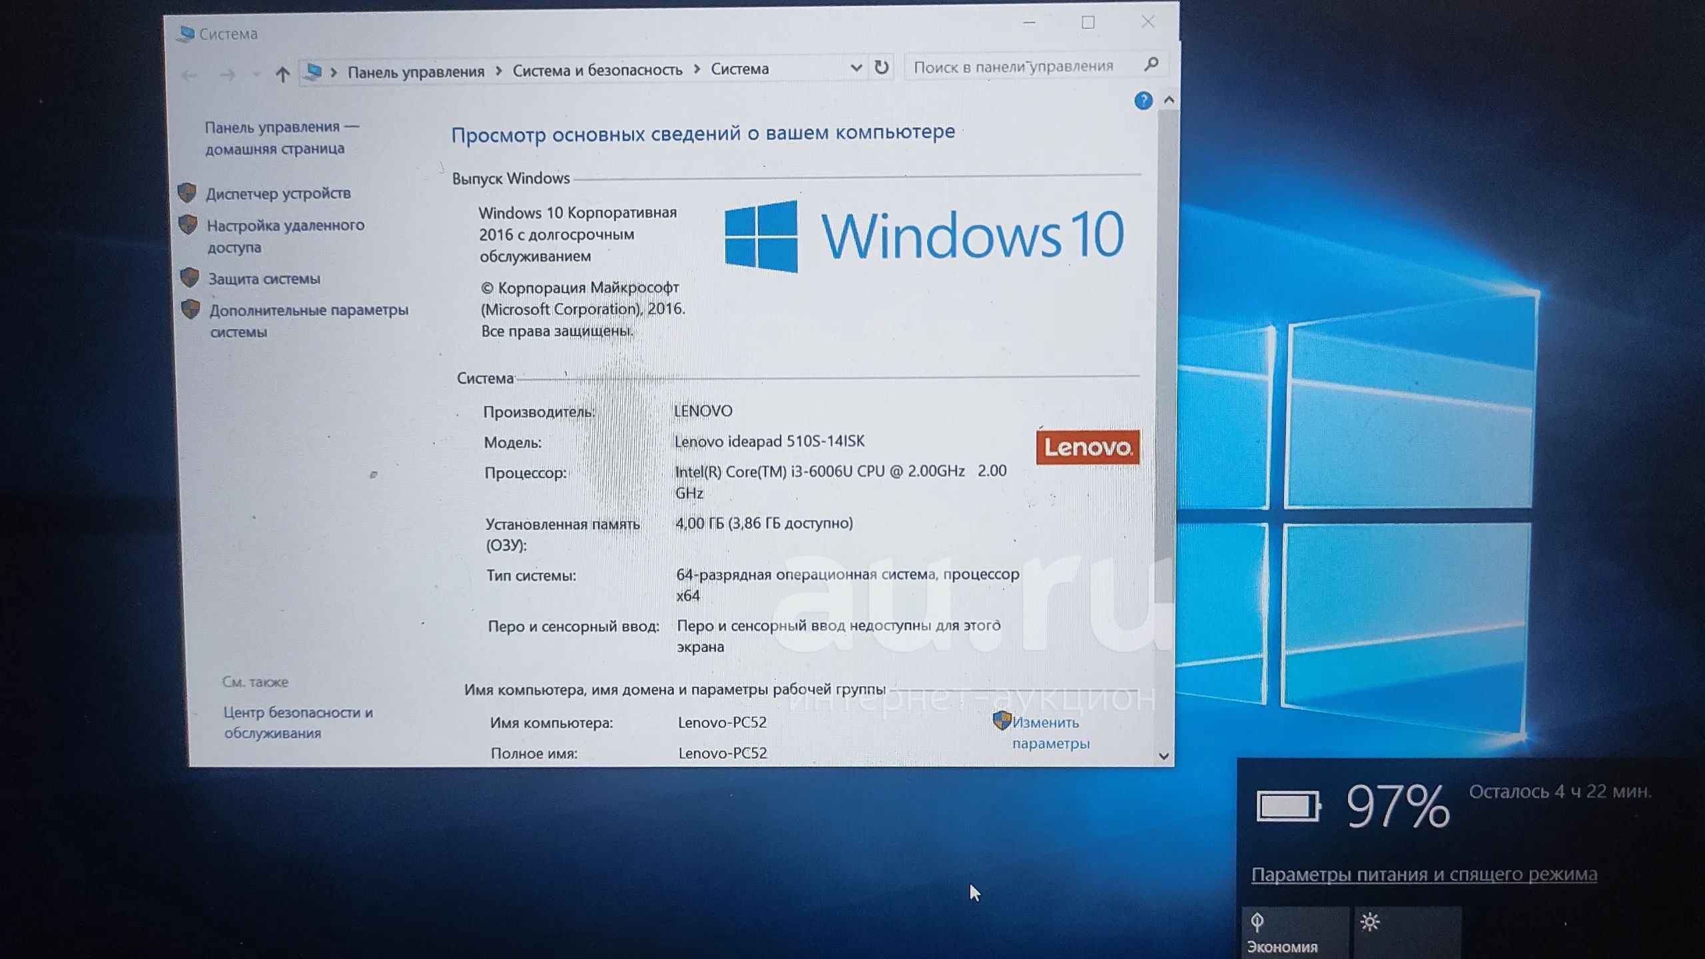Select Панель управления breadcrumb
Image resolution: width=1705 pixels, height=959 pixels.
point(416,71)
